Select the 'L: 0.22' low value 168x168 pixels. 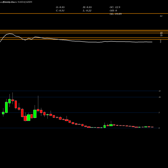[x=87, y=11]
